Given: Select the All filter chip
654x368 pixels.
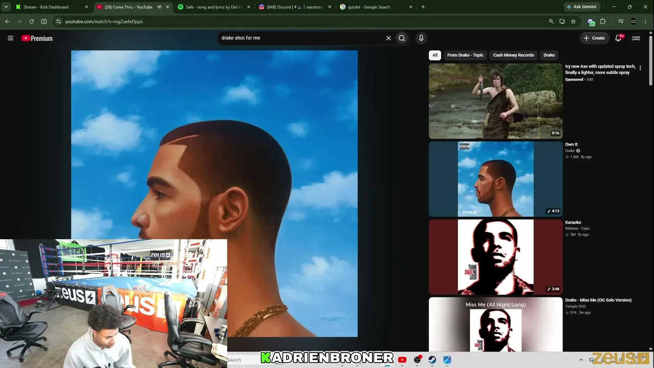Looking at the screenshot, I should coord(435,55).
